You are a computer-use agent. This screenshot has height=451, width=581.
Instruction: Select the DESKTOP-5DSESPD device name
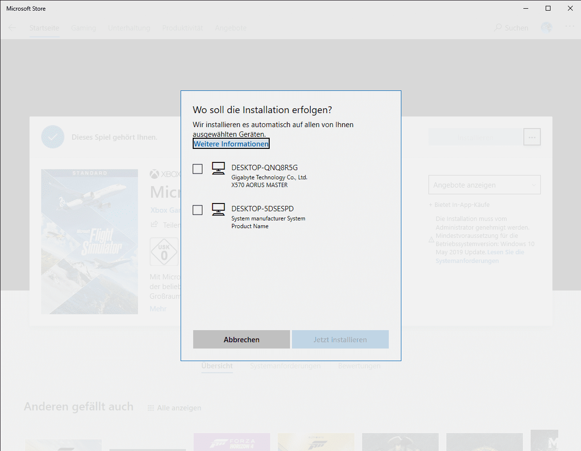262,209
